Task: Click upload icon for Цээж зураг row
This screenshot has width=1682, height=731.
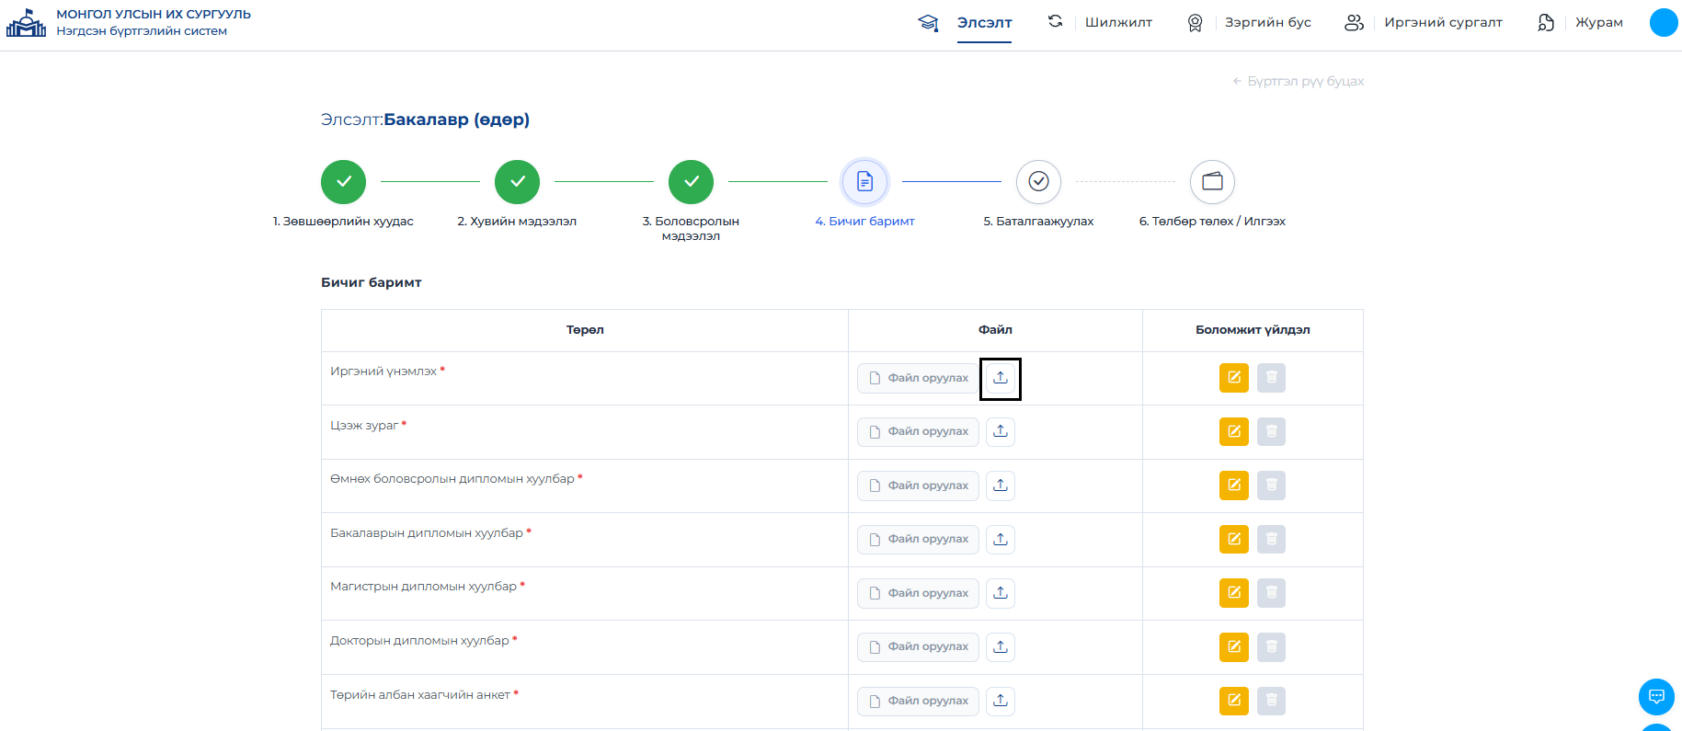Action: point(1001,431)
